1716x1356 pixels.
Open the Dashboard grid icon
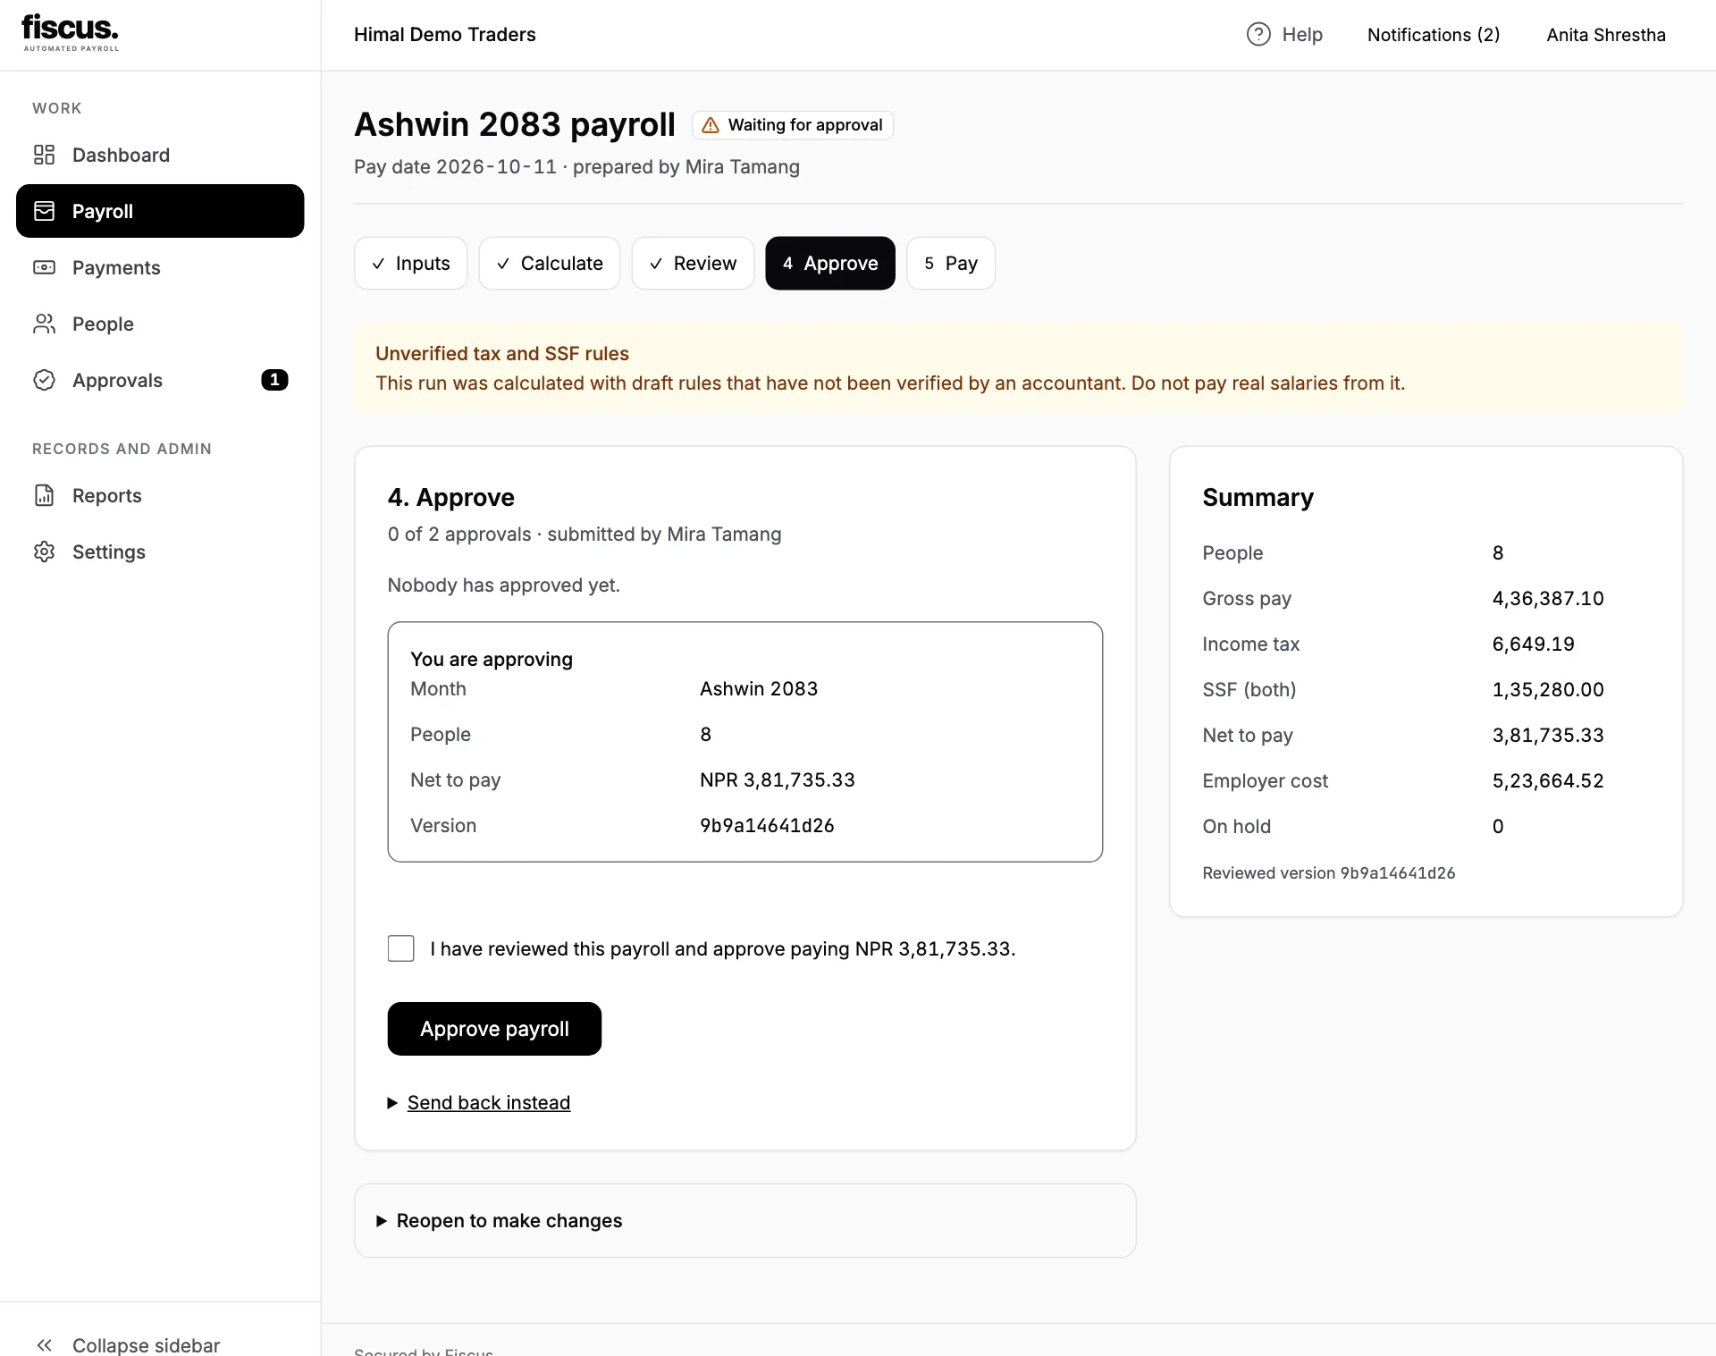pyautogui.click(x=44, y=155)
